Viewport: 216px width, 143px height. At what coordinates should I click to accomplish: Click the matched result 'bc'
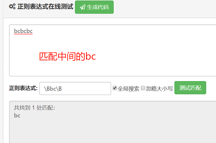point(17,116)
